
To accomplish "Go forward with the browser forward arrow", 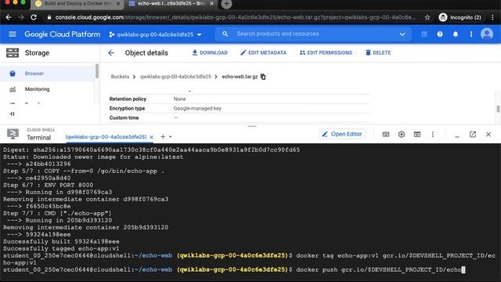I will click(x=21, y=17).
